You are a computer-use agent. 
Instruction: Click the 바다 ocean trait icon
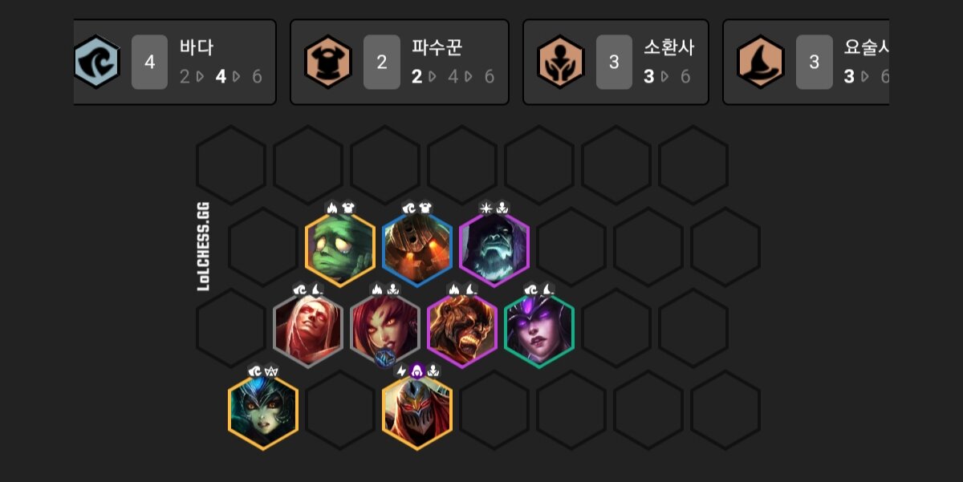[x=96, y=62]
